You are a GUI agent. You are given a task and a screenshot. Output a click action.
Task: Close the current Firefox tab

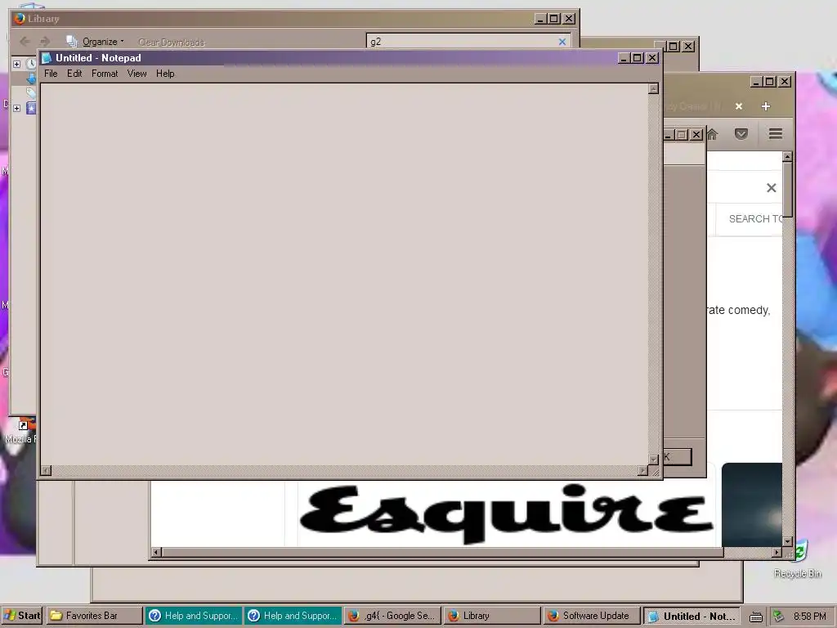739,106
